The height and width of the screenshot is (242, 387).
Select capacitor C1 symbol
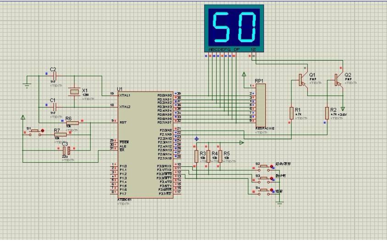click(x=55, y=107)
